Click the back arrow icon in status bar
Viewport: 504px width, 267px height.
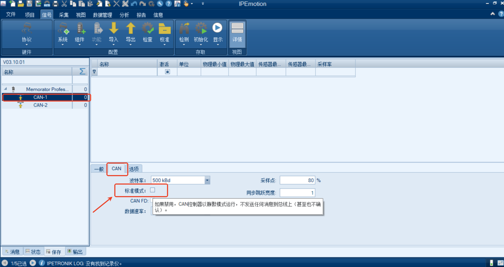point(5,263)
